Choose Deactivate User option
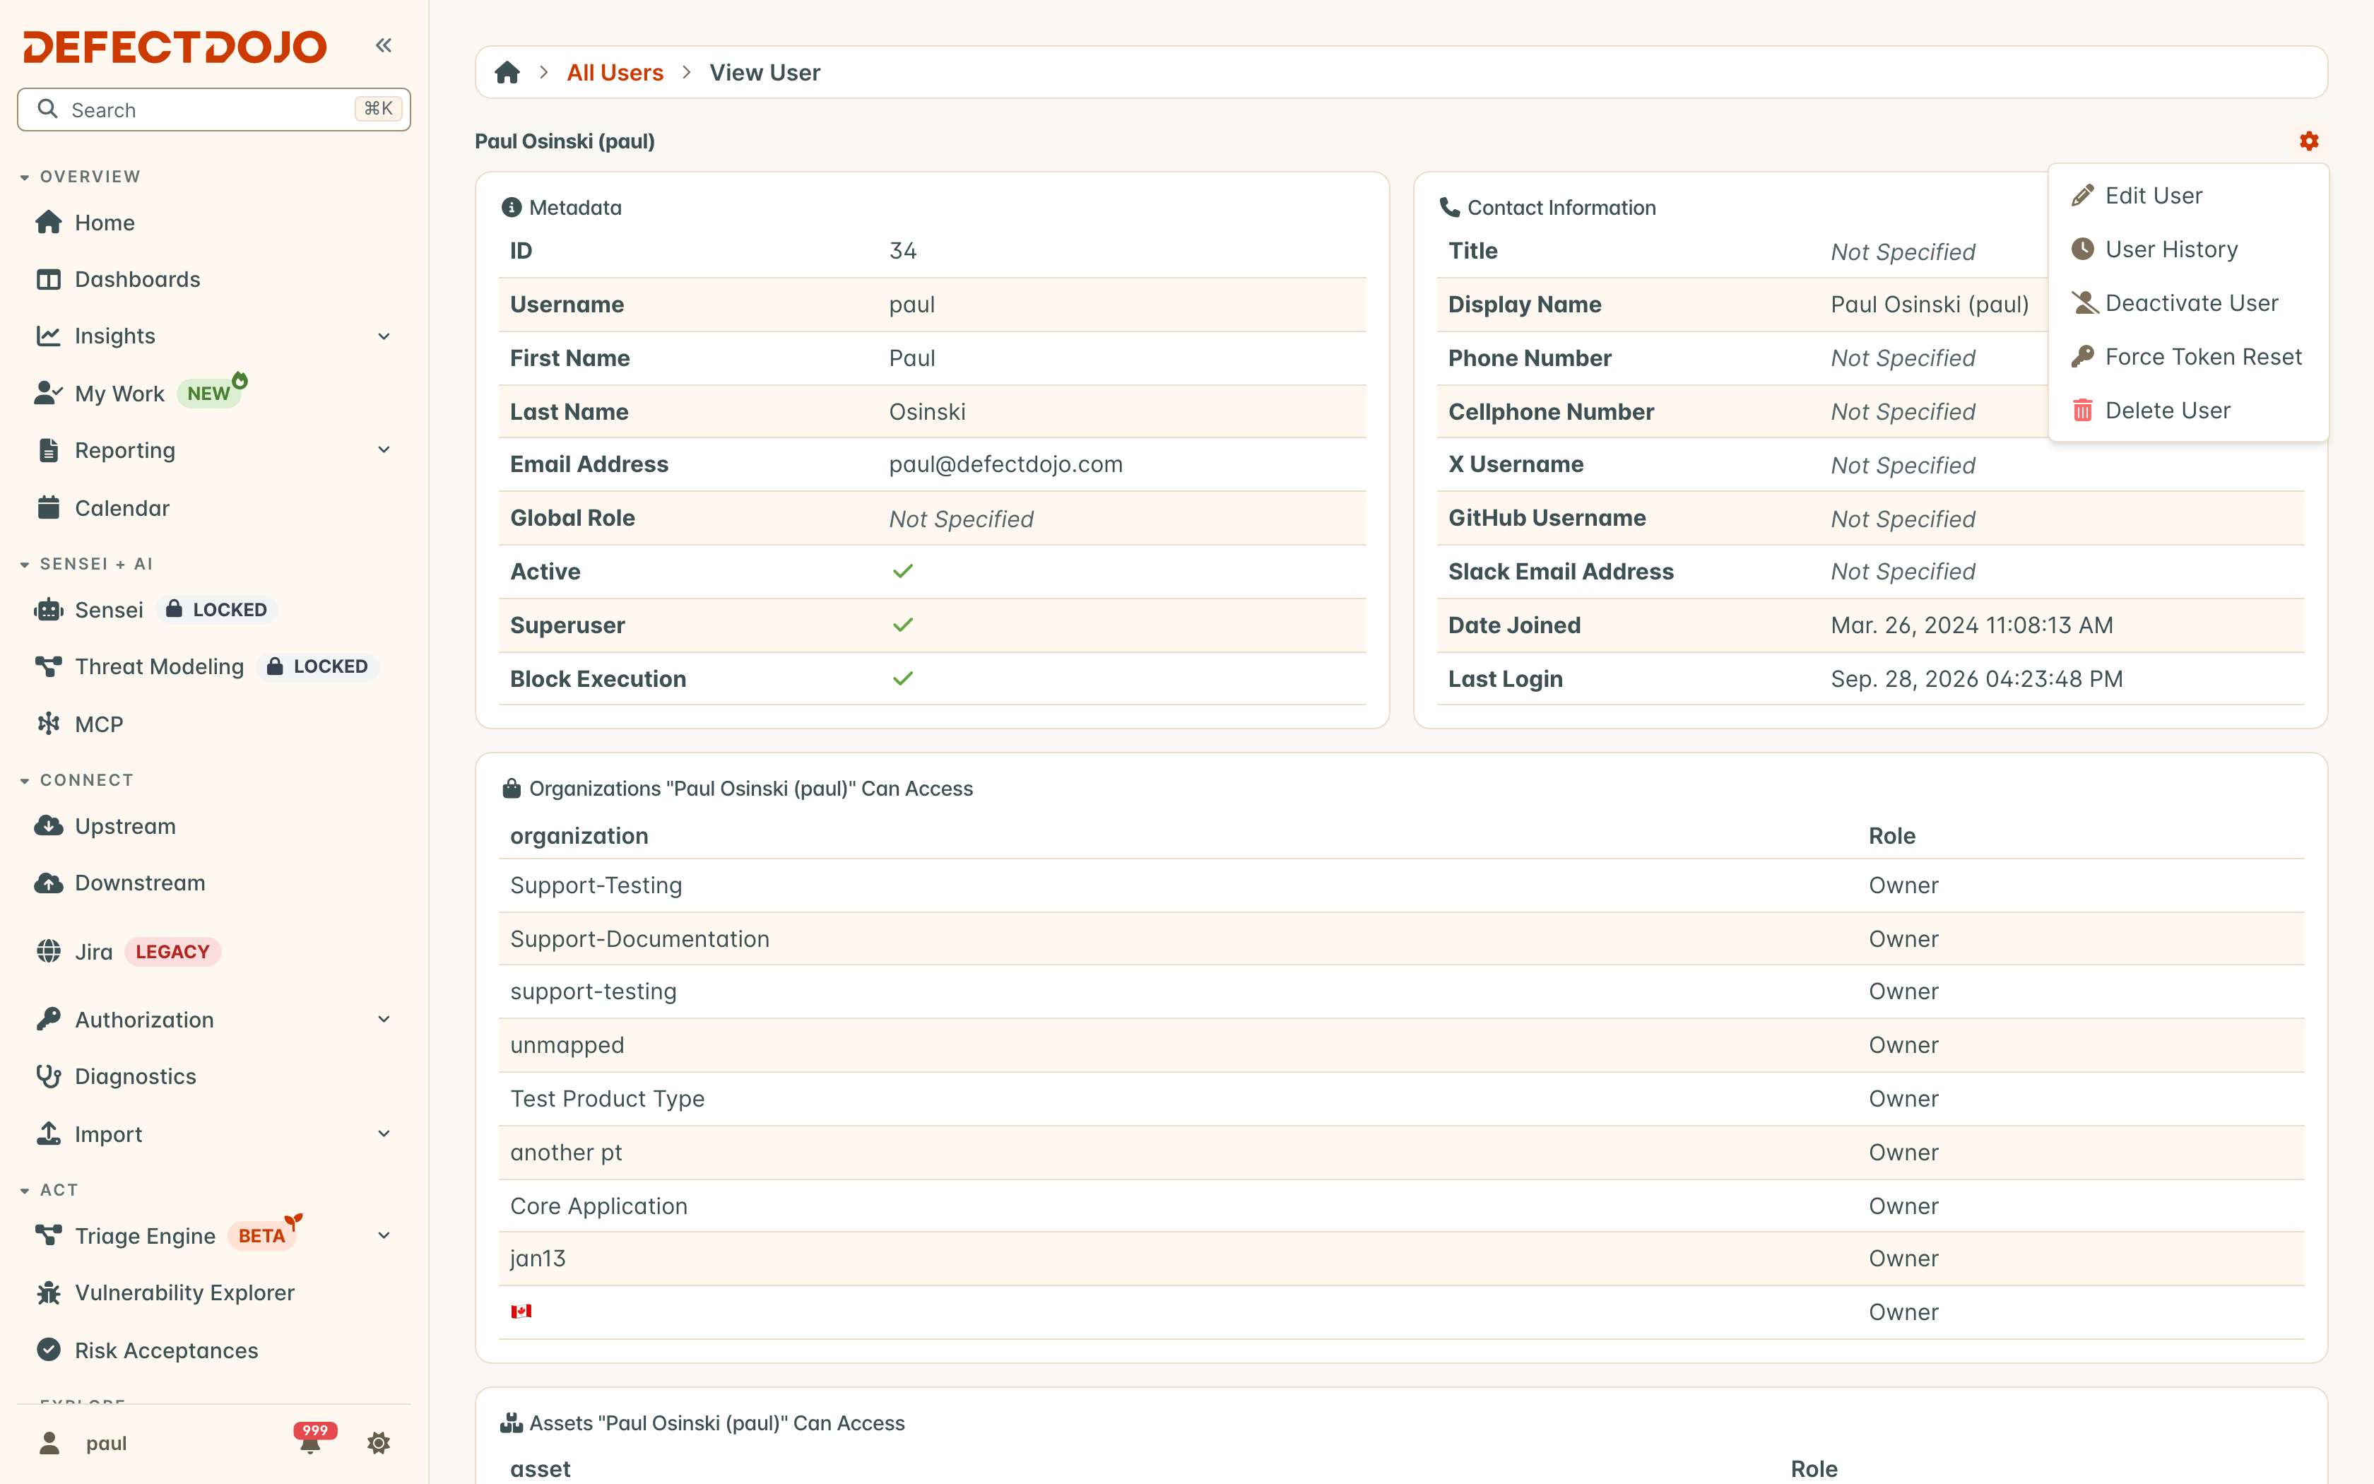 pos(2187,303)
